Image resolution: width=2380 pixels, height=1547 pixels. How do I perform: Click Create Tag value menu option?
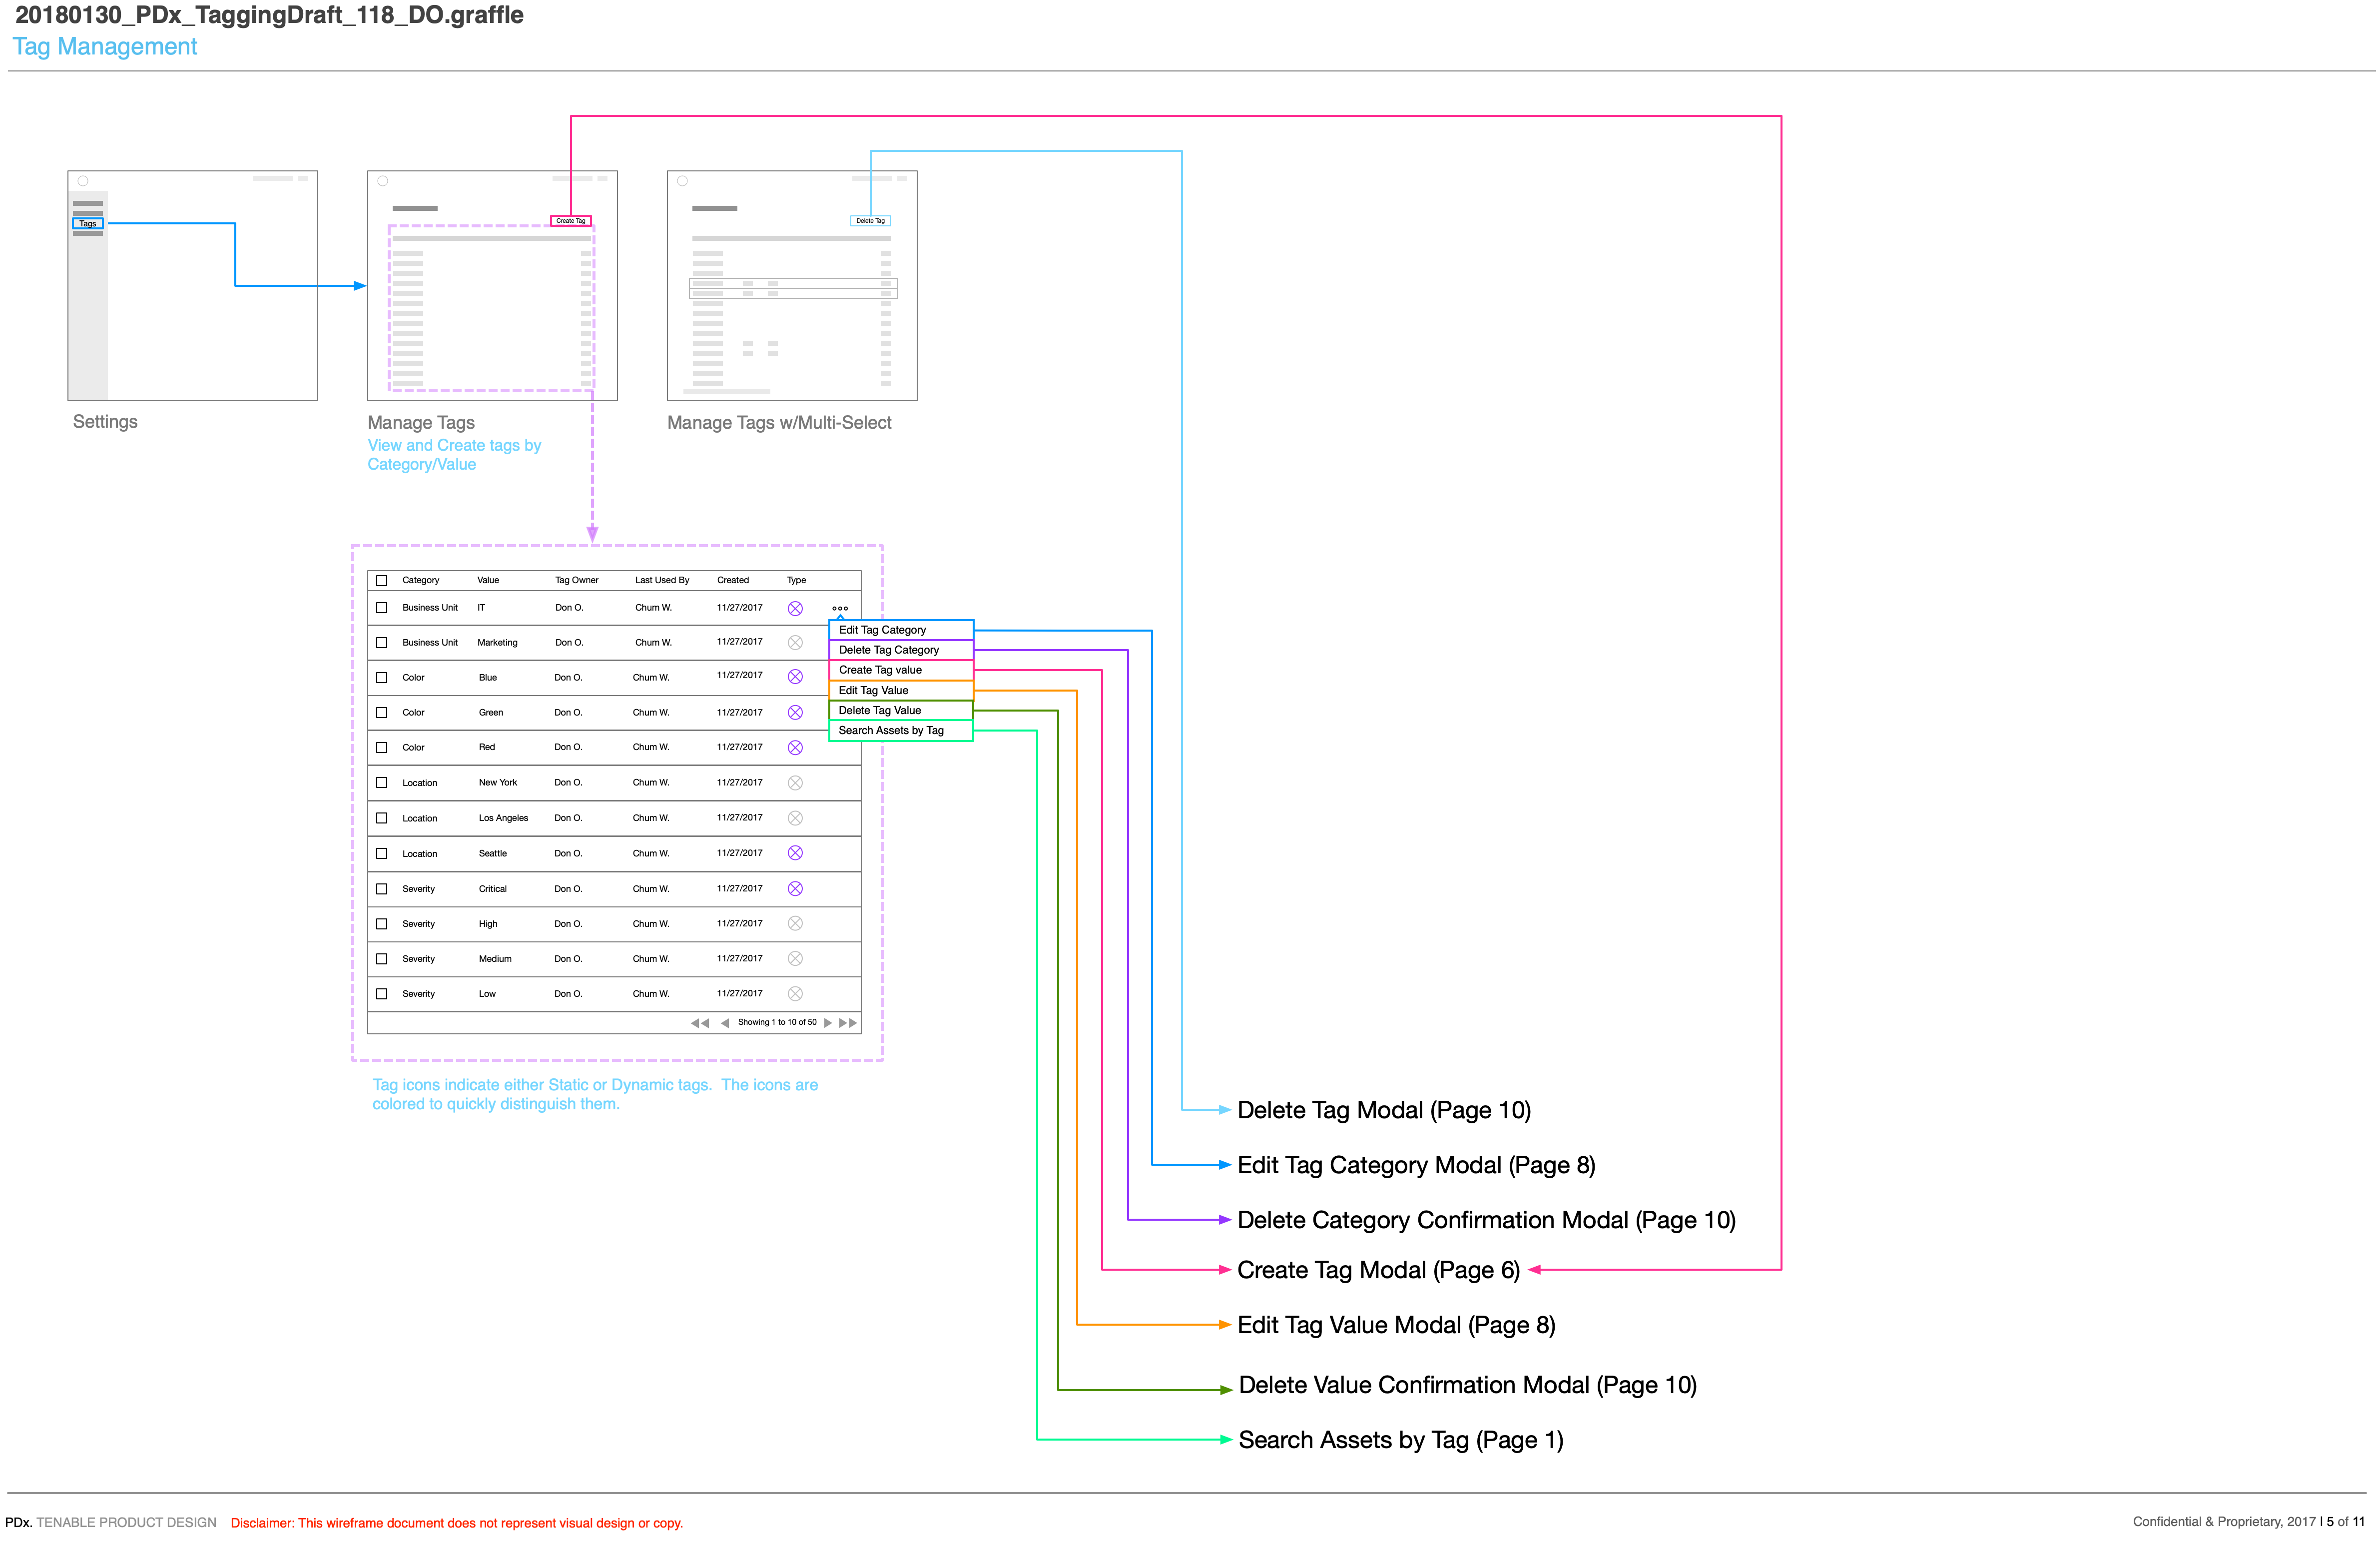point(880,670)
